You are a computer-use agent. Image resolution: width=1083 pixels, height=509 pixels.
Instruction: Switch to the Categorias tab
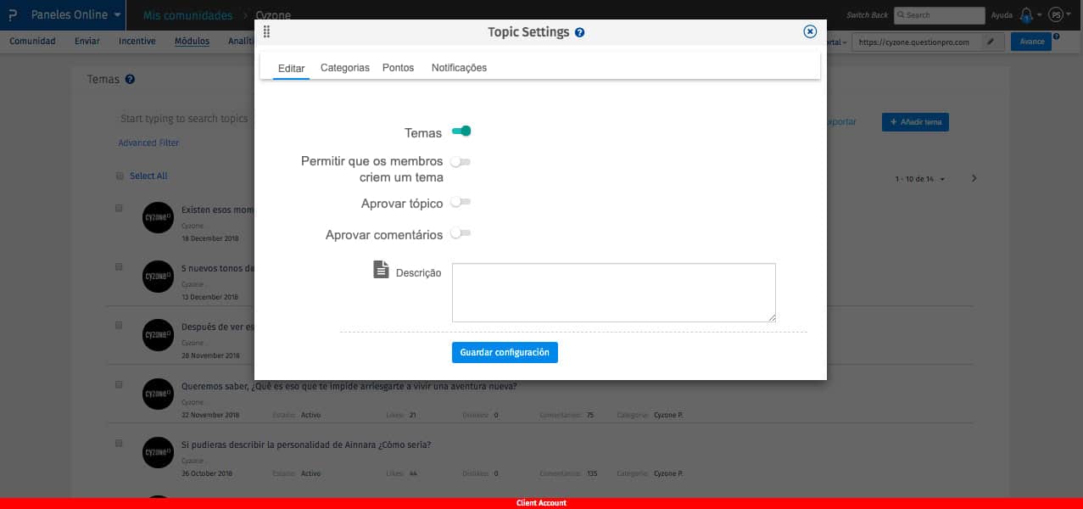click(x=345, y=68)
